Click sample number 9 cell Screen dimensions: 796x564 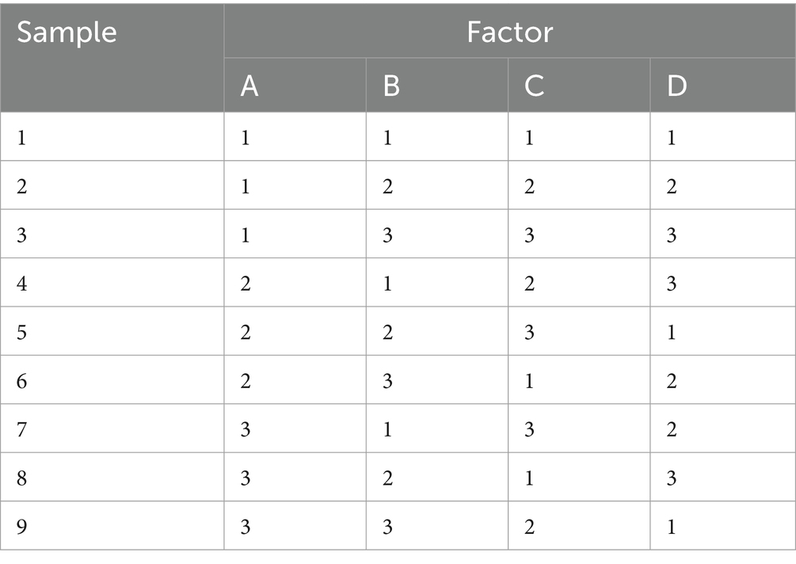(x=112, y=525)
